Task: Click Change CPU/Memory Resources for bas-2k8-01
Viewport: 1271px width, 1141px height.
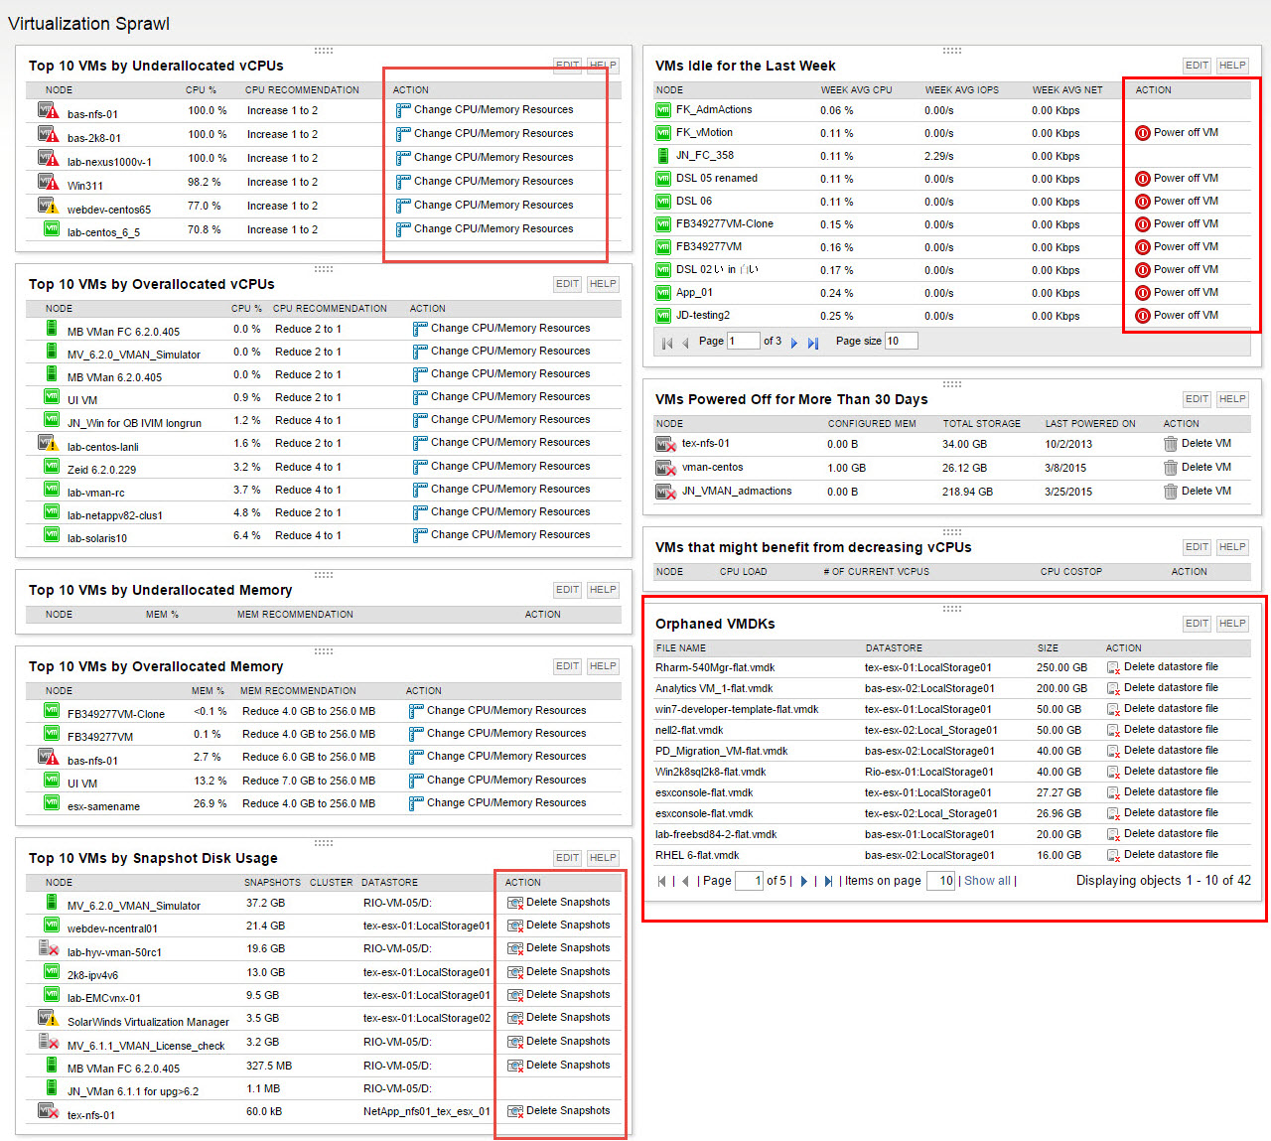Action: [x=494, y=134]
